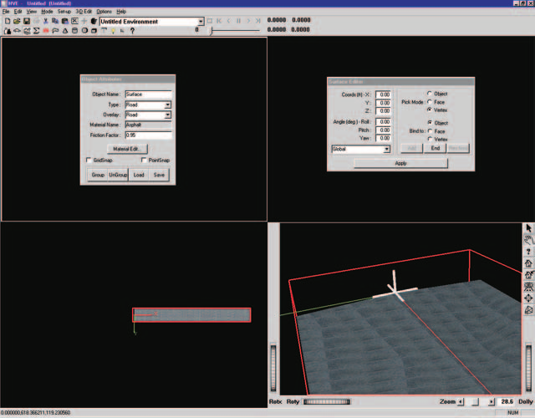Click the Roty thumbwheel below the 3D viewer

tap(327, 401)
